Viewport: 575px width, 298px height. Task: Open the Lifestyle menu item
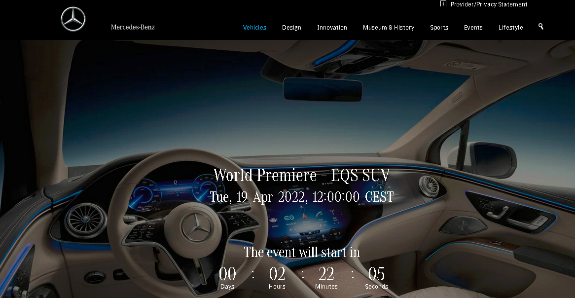(510, 28)
